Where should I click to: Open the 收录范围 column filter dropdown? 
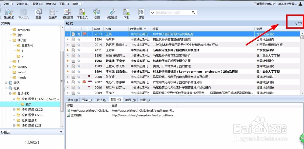click(145, 29)
